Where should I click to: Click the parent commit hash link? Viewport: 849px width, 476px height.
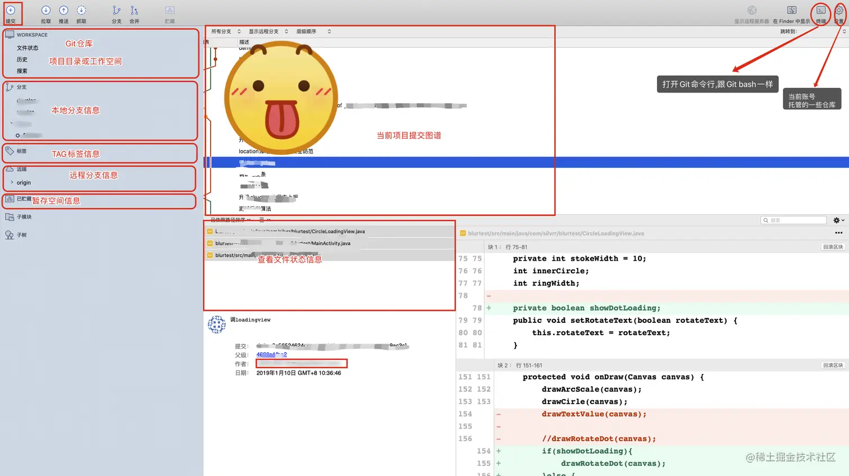(x=272, y=354)
